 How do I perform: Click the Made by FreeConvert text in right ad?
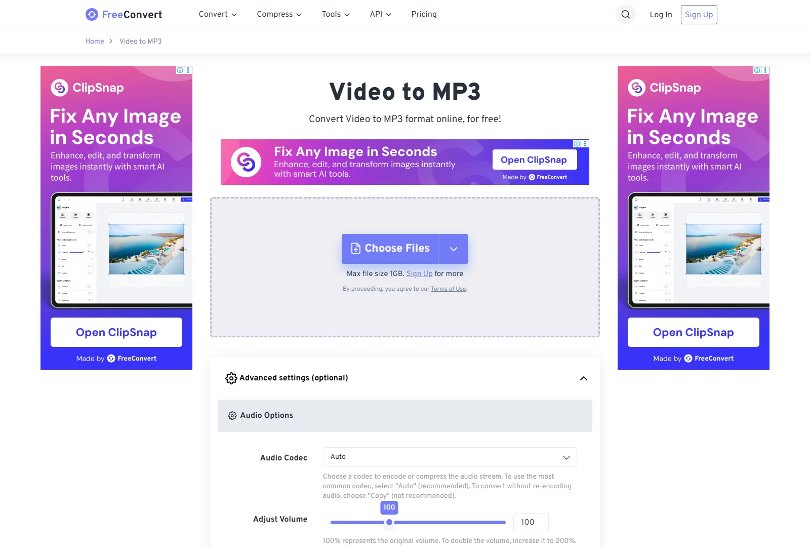(x=694, y=359)
